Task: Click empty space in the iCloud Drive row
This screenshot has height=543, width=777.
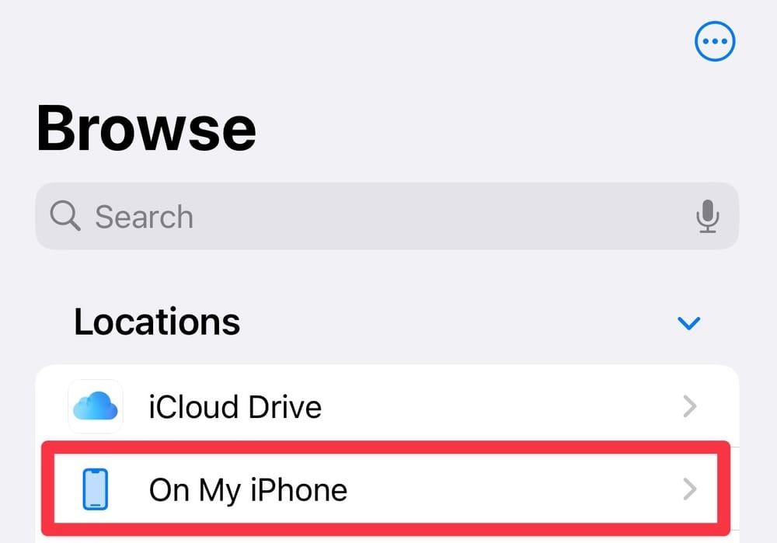Action: coord(497,406)
